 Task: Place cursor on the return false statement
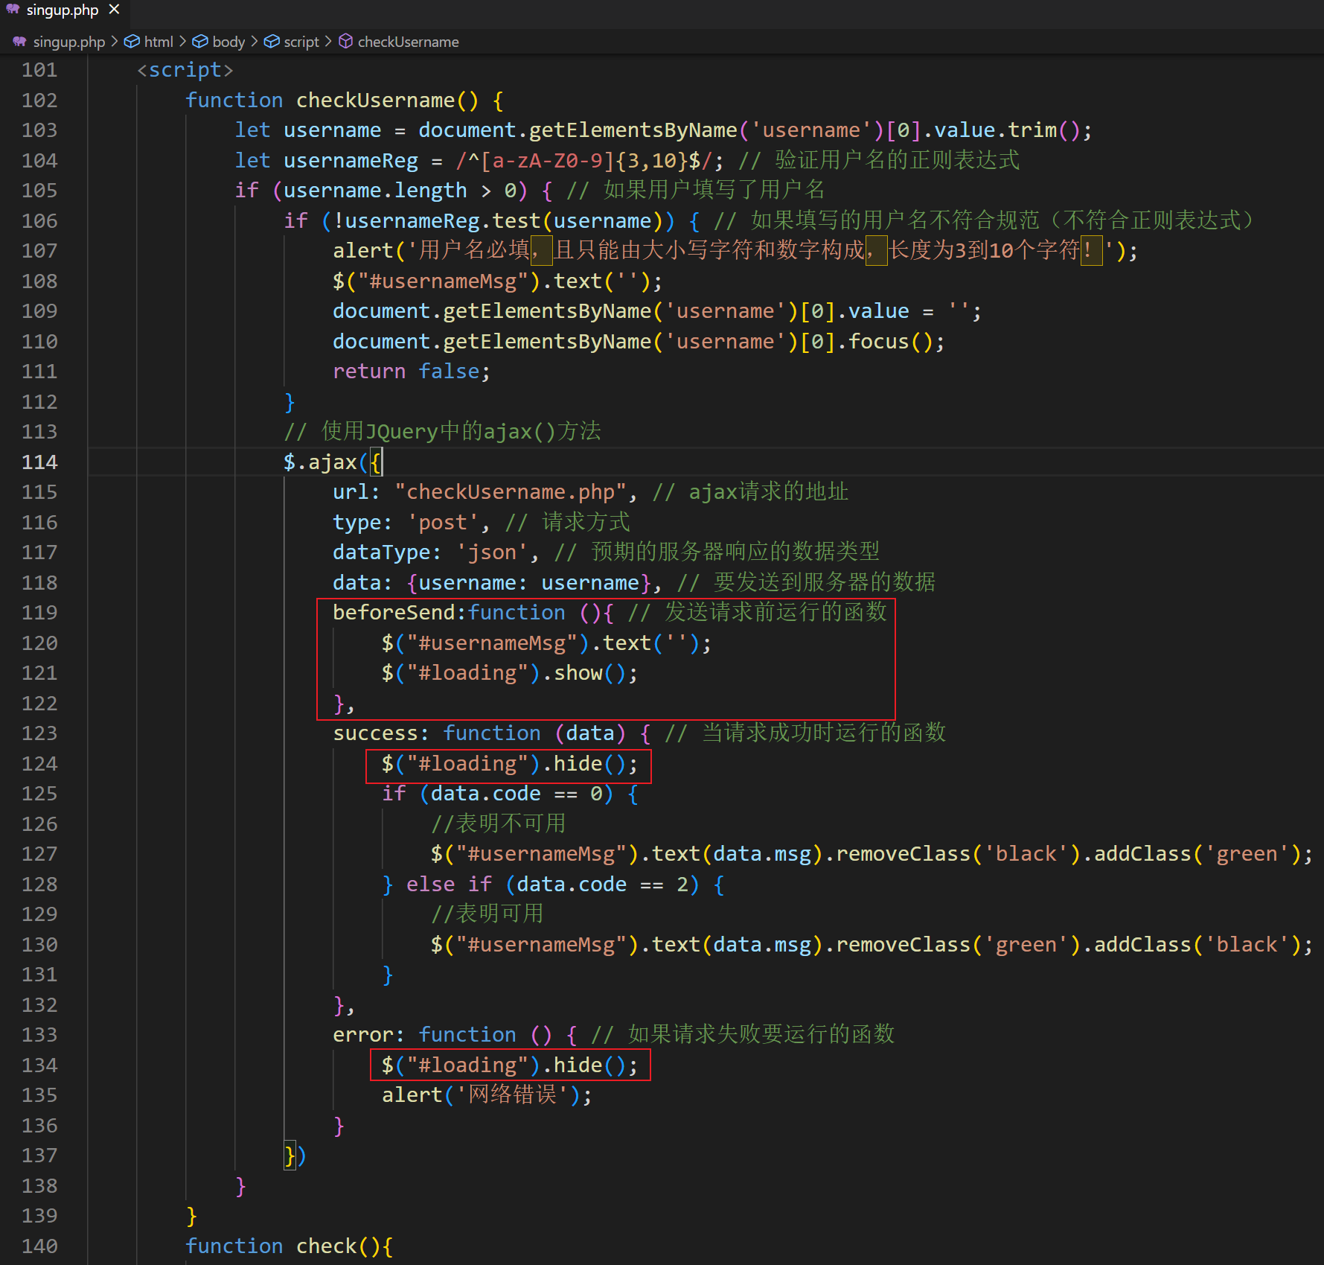point(411,372)
